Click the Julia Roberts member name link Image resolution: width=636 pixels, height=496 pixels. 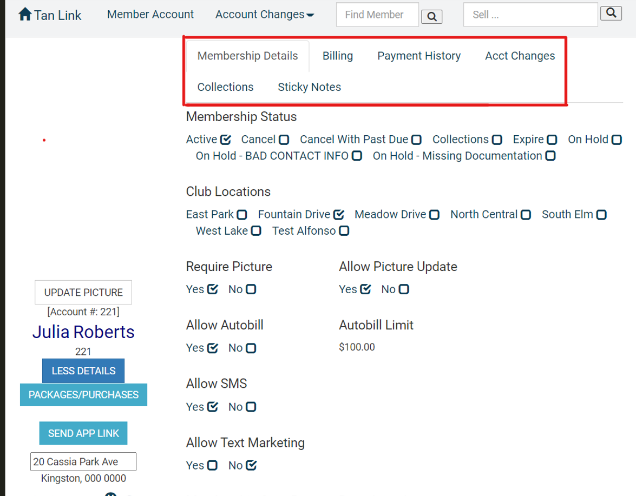pos(83,332)
